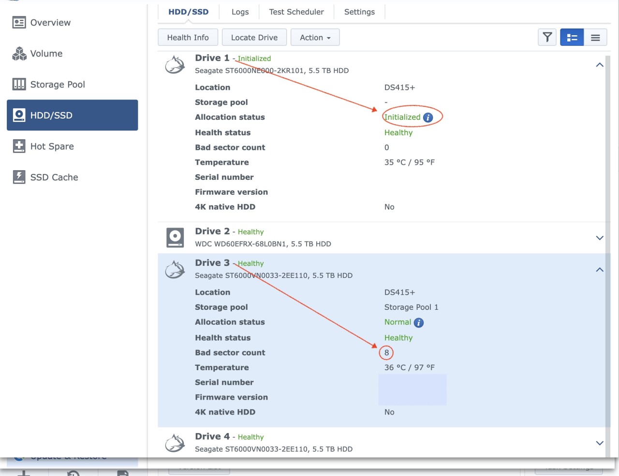Click the Drive 4 Seagate logo icon
This screenshot has height=476, width=619.
[175, 443]
